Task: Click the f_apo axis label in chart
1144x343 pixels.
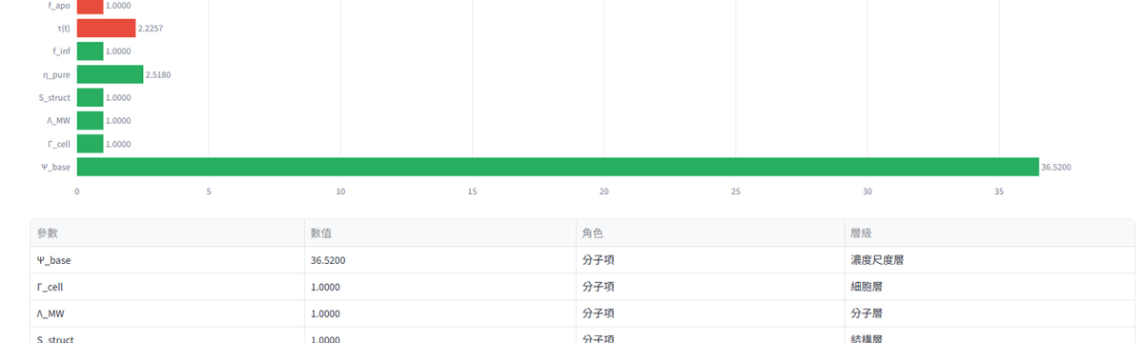Action: 58,6
